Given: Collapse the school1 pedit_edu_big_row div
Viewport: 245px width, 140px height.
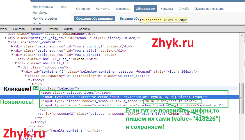Looking at the screenshot, I should (x=6, y=38).
